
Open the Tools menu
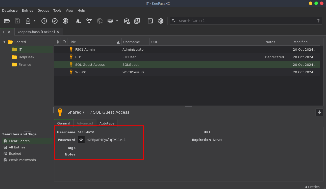click(57, 11)
